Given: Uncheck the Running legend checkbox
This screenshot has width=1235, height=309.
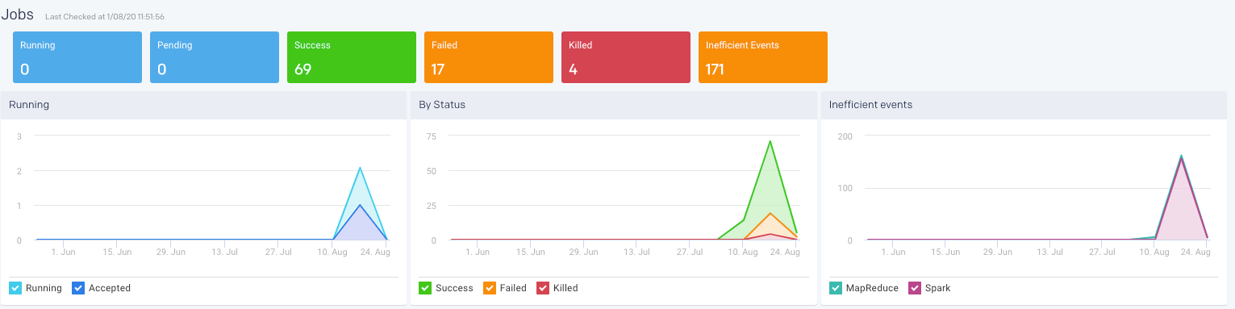Looking at the screenshot, I should 15,288.
